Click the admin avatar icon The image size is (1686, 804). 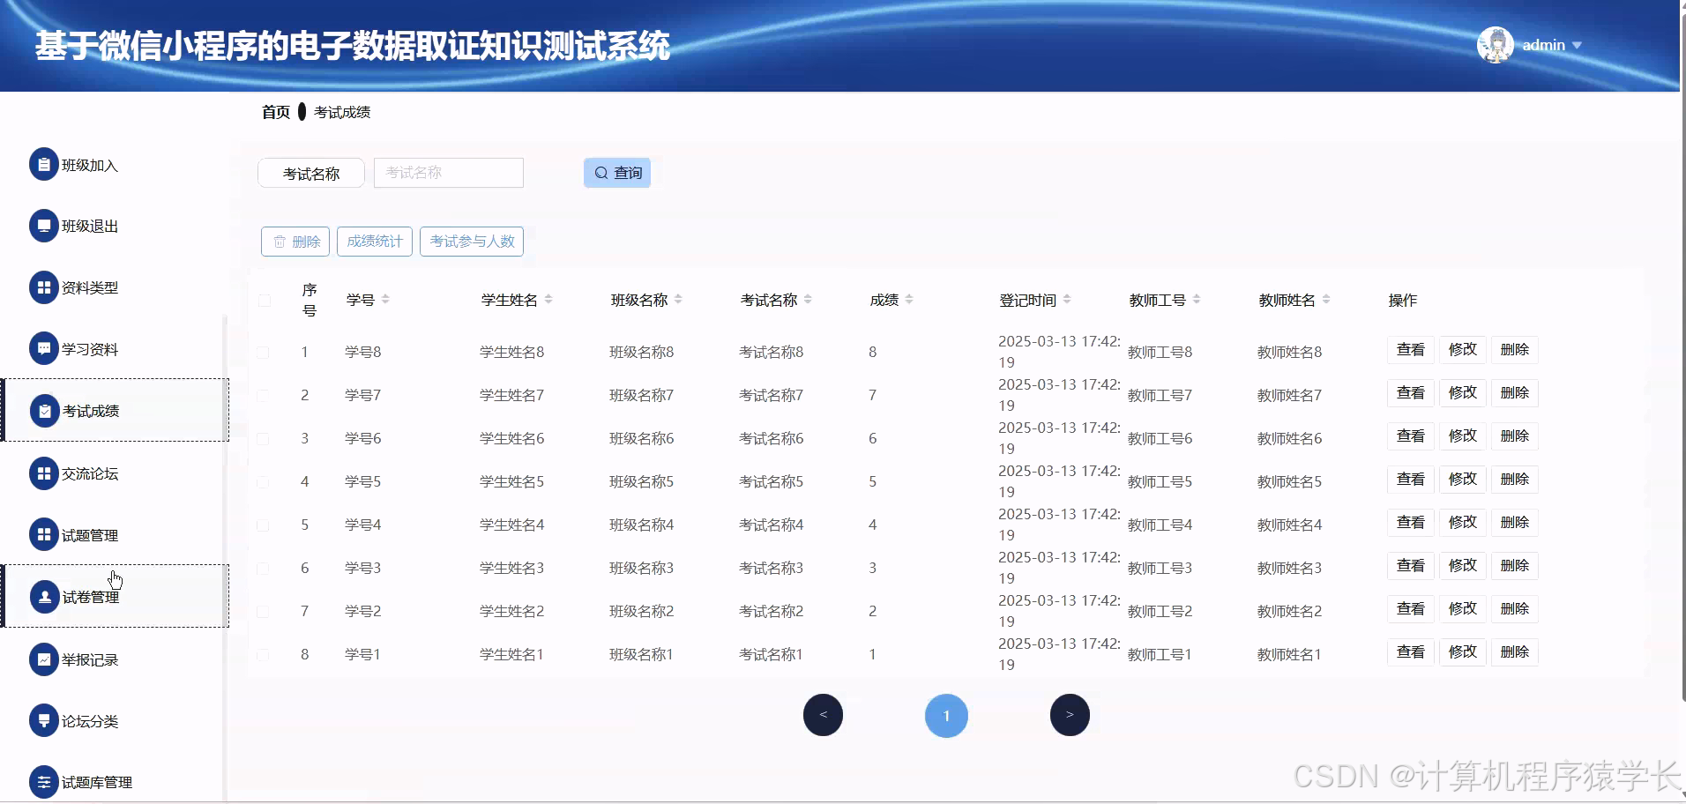[x=1496, y=45]
